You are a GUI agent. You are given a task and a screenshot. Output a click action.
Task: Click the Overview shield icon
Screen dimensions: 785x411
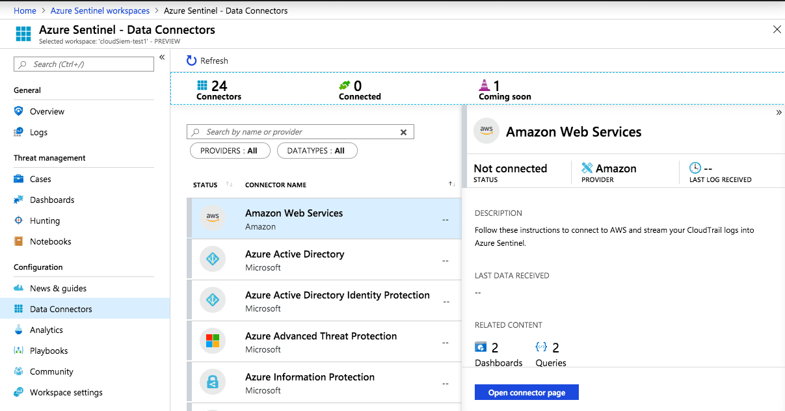(x=18, y=111)
